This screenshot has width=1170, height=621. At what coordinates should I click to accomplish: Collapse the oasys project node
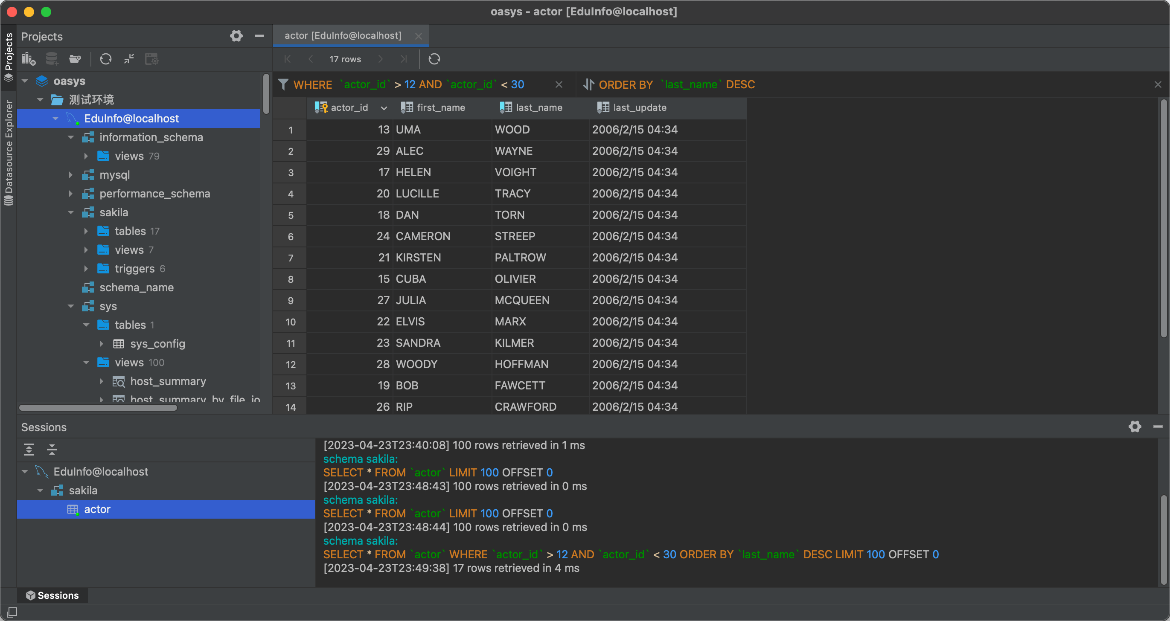coord(25,81)
